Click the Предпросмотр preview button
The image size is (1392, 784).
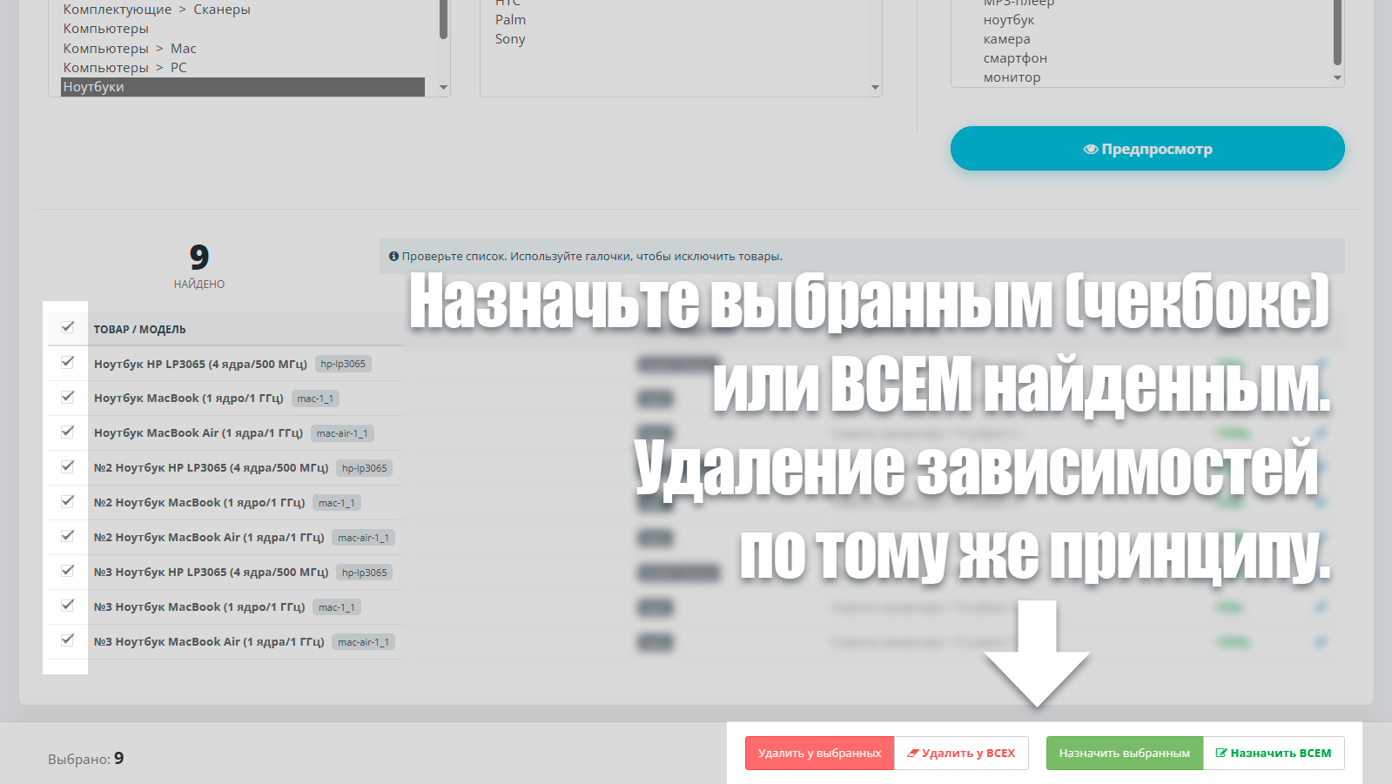click(1147, 149)
